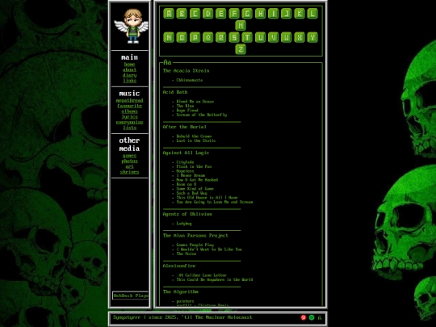Open the favourite music page

click(129, 106)
